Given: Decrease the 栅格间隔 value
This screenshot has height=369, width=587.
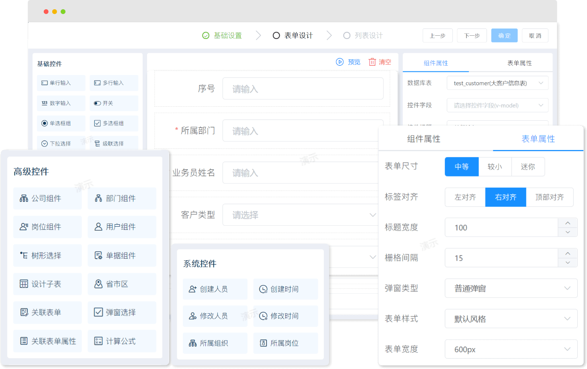Looking at the screenshot, I should tap(568, 263).
